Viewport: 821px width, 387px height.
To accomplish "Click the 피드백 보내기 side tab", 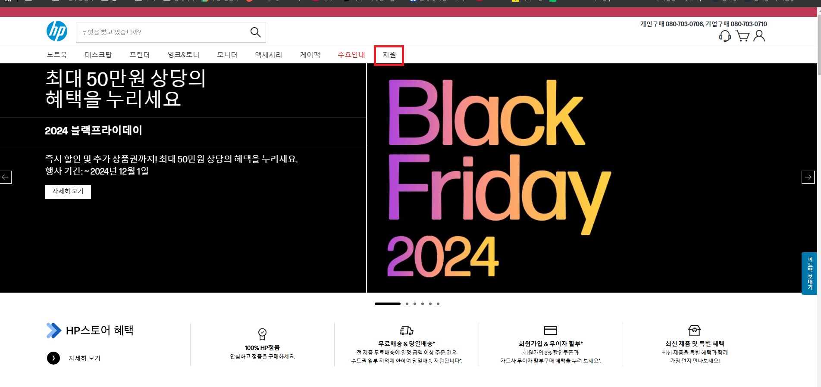I will pyautogui.click(x=809, y=274).
